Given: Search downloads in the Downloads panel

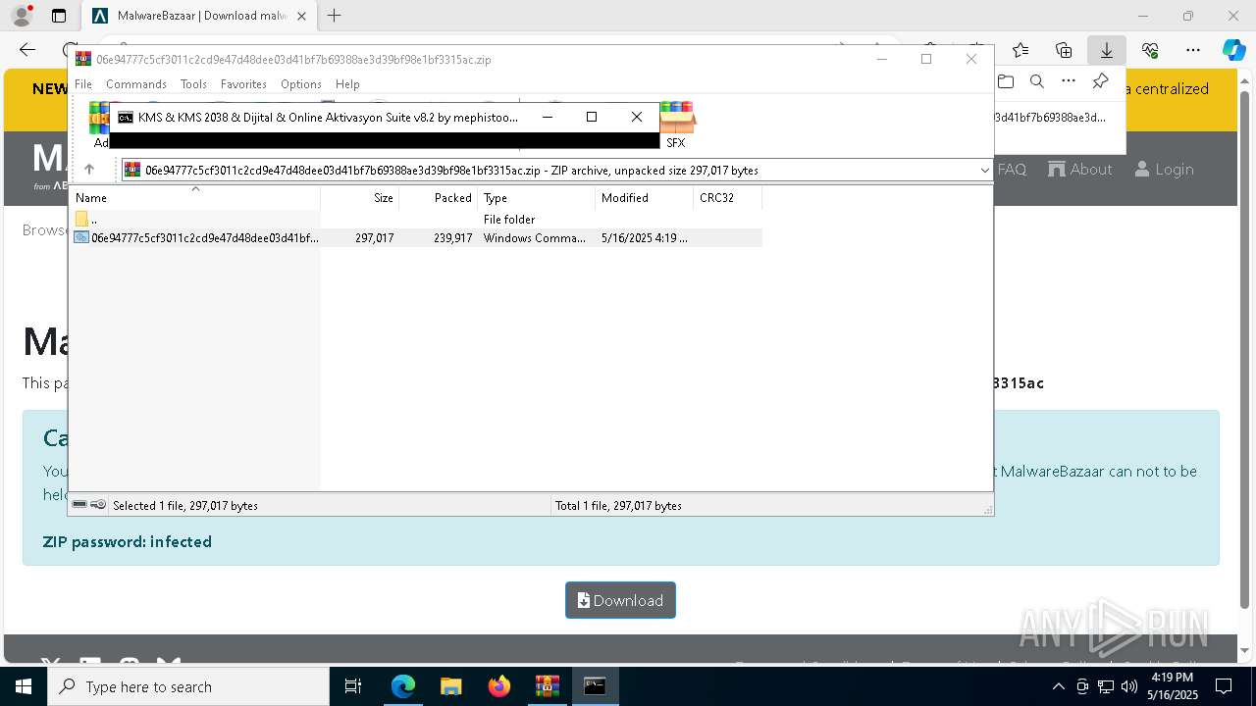Looking at the screenshot, I should click(x=1037, y=81).
